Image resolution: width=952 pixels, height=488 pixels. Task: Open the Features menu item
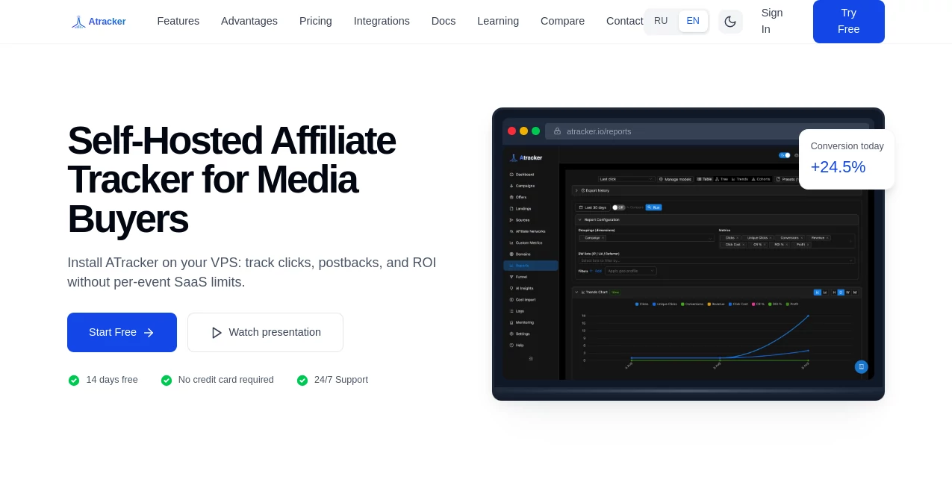178,21
